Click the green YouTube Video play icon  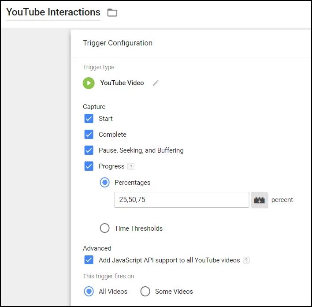89,83
